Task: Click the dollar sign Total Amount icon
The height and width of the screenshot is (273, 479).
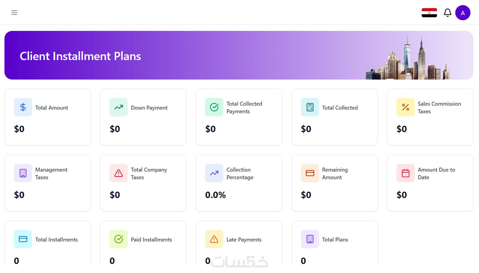Action: 23,107
